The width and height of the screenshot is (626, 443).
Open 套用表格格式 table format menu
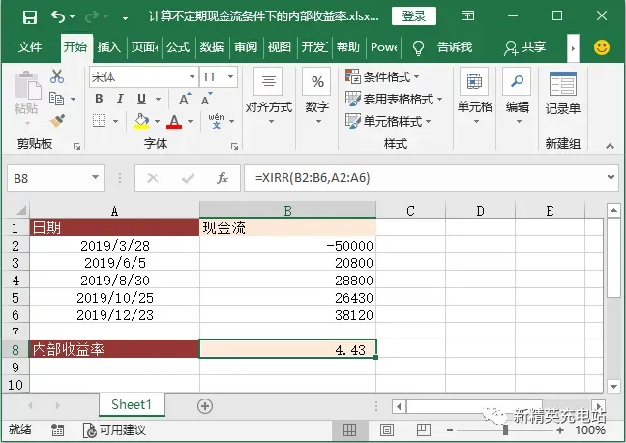pyautogui.click(x=394, y=99)
